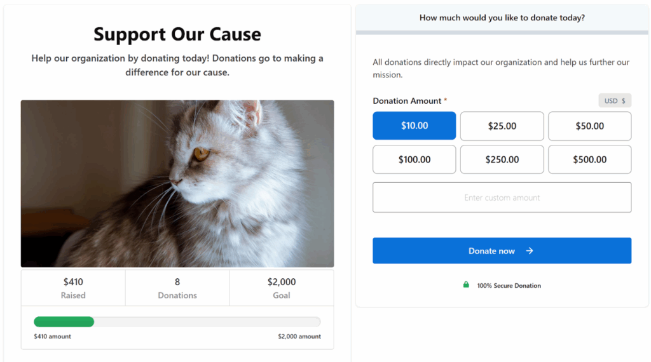Click the $2,000 Goal statistic
Screen dimensions: 651x362
point(282,288)
